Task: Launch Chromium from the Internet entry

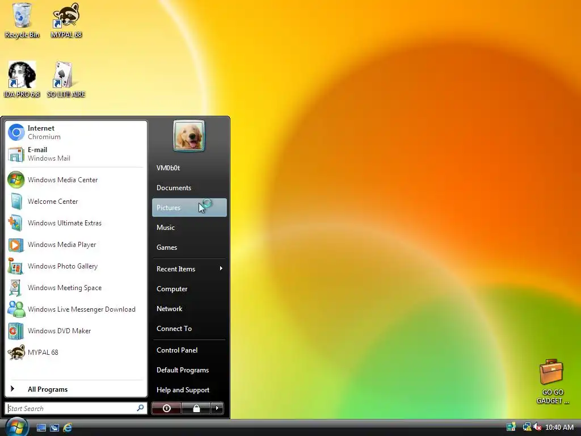Action: pyautogui.click(x=76, y=132)
